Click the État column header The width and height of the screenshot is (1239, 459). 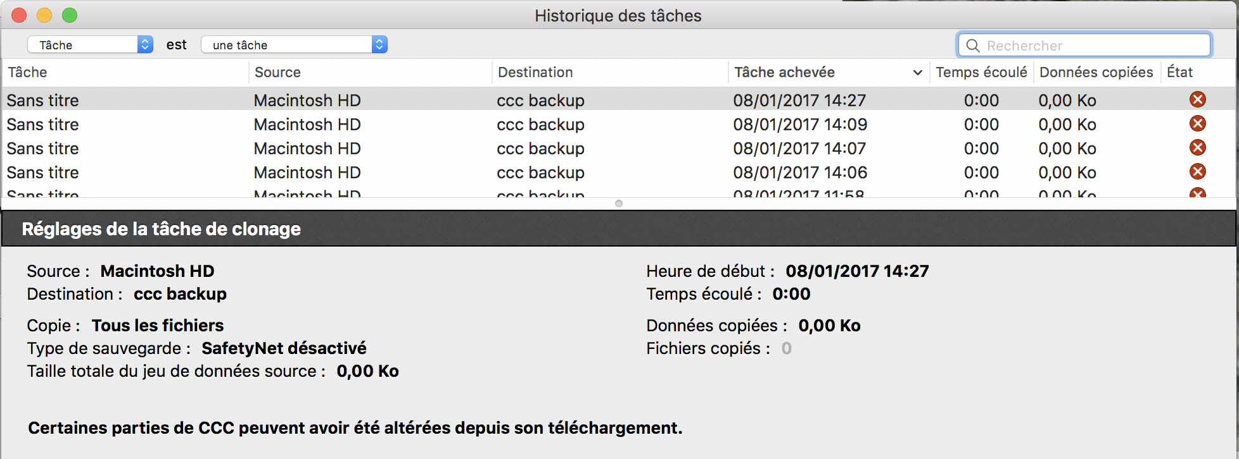point(1179,73)
